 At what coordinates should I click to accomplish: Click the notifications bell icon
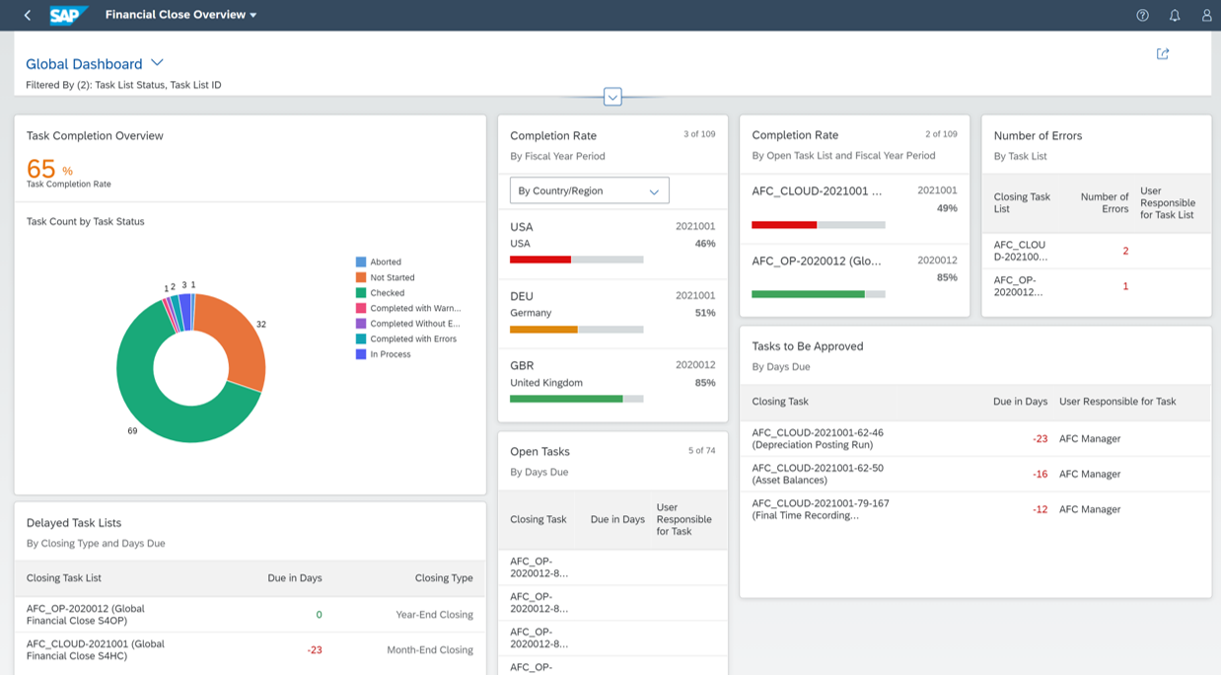[1174, 15]
